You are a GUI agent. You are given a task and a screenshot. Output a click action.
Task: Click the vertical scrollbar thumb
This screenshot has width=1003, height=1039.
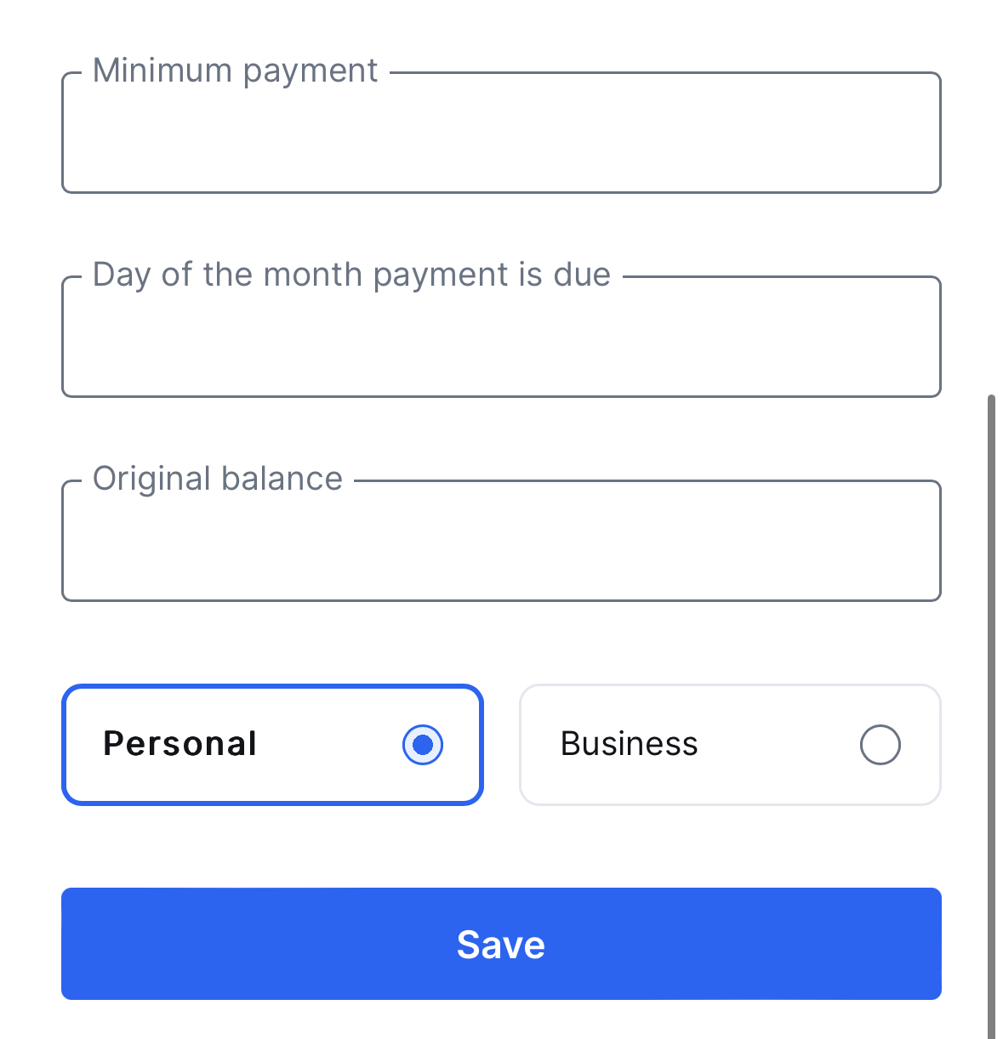pos(991,714)
